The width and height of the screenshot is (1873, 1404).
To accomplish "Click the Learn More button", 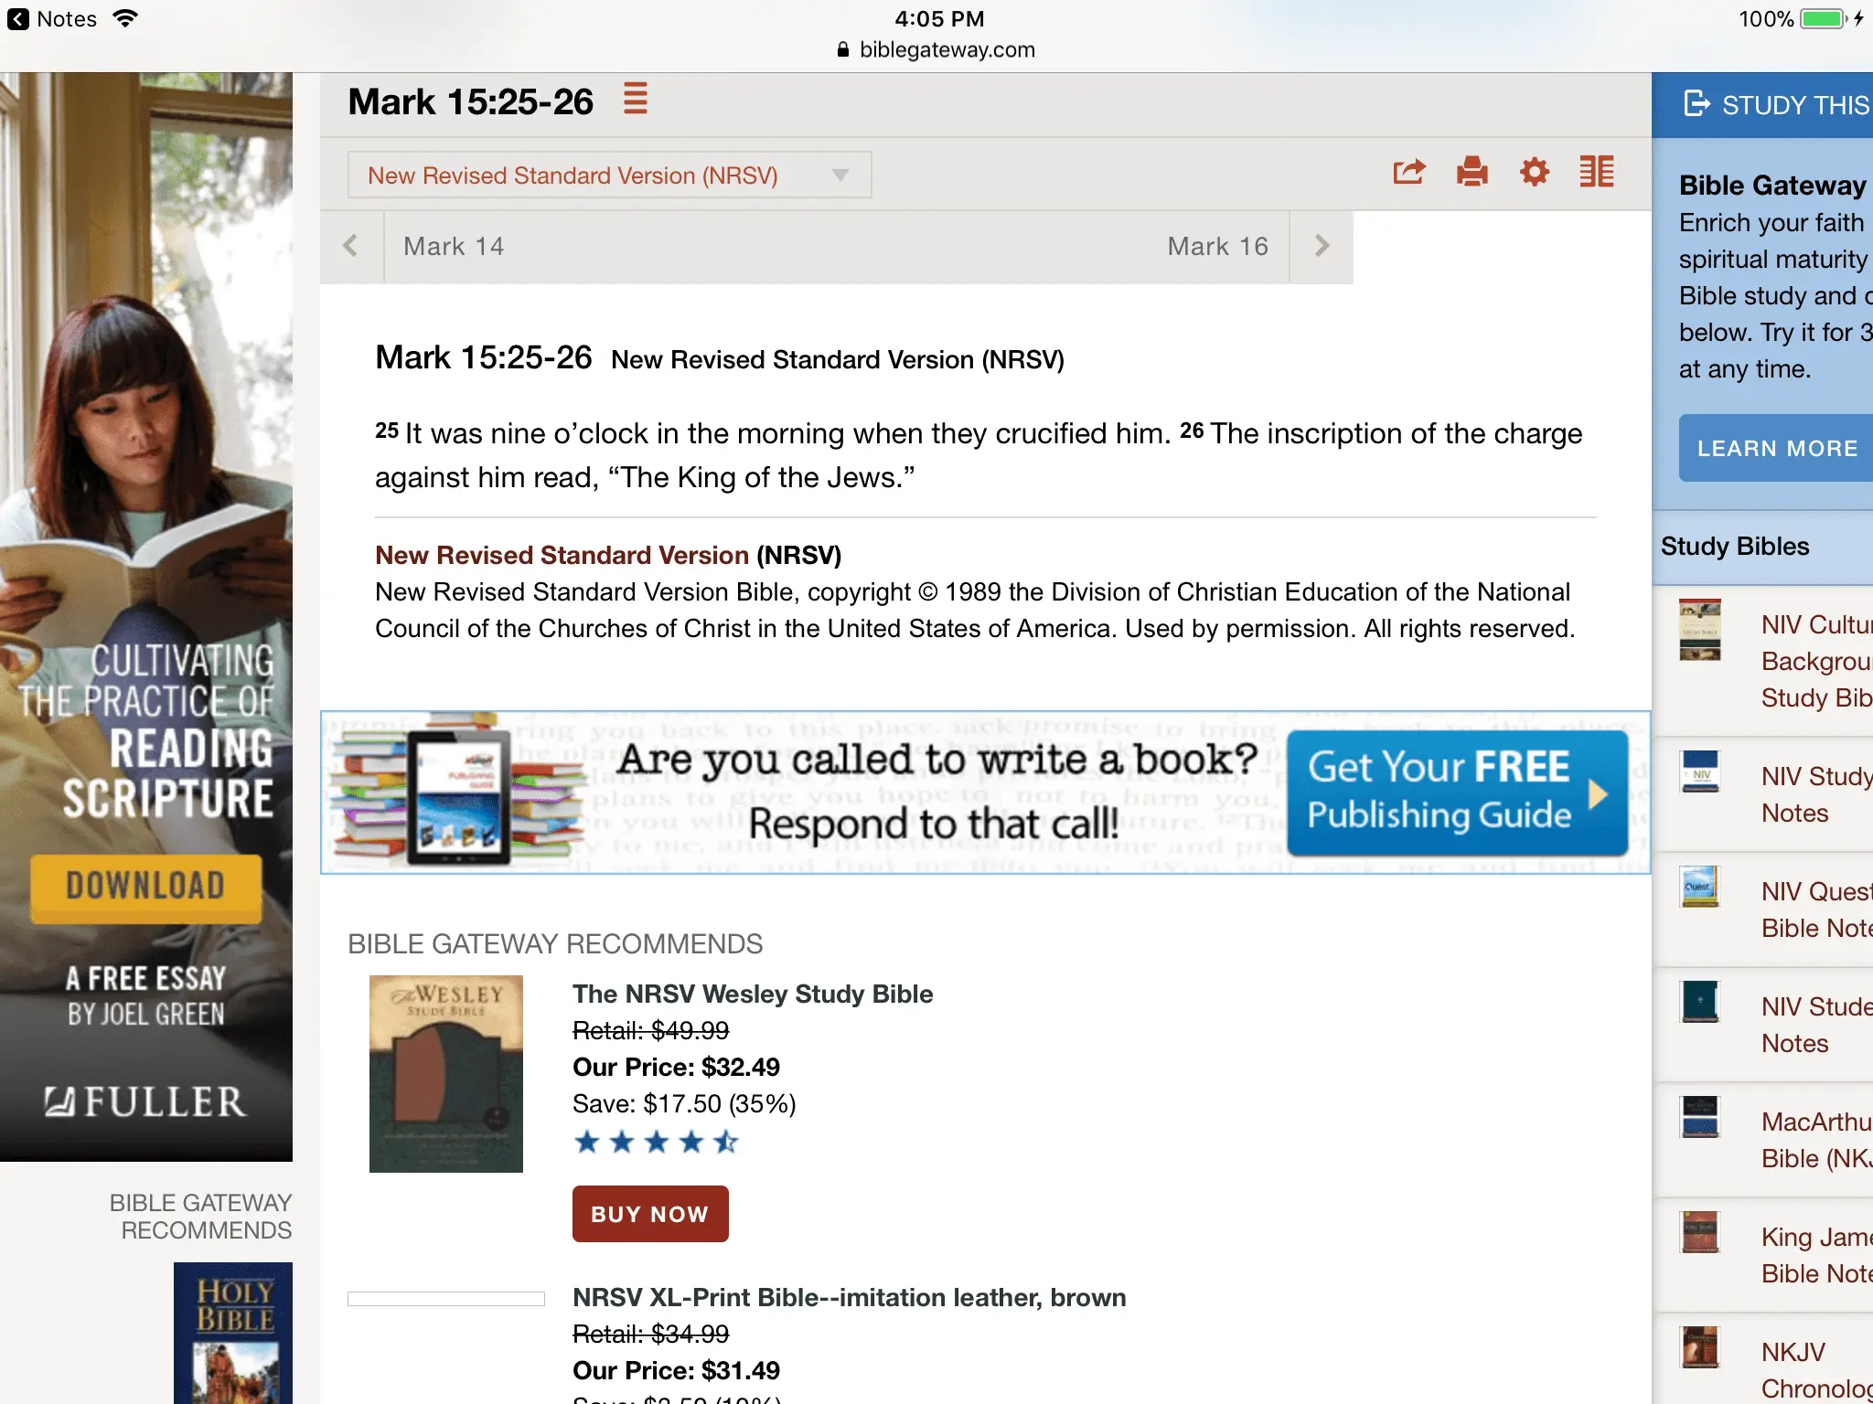I will click(x=1777, y=449).
